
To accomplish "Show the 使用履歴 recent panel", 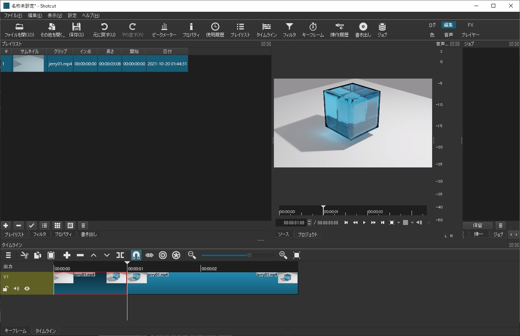I will 215,30.
